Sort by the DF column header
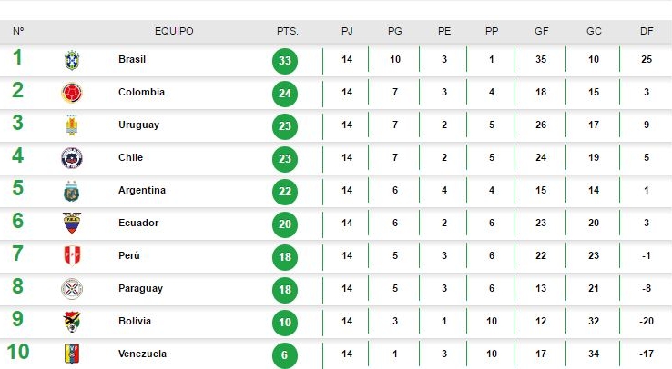This screenshot has width=672, height=369. pyautogui.click(x=647, y=31)
